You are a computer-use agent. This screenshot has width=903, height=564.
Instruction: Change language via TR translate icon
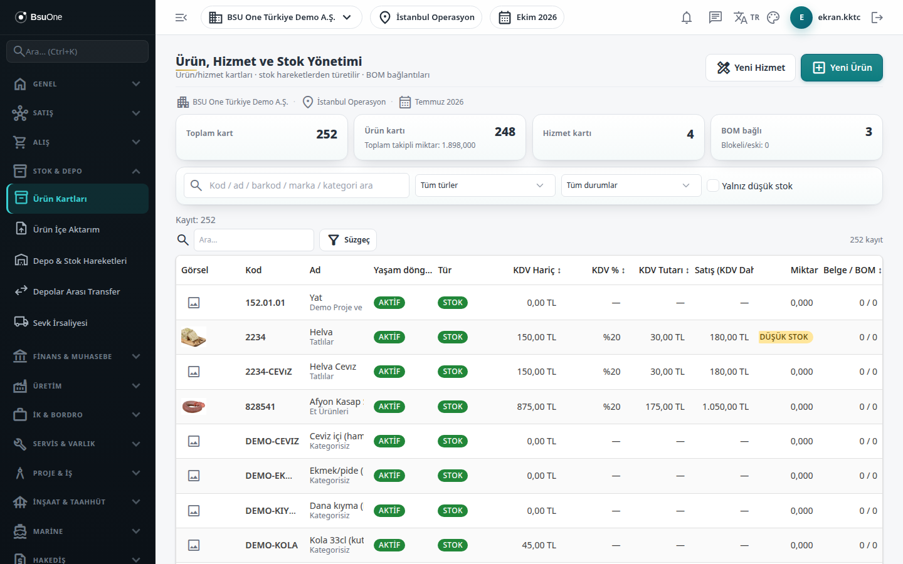click(746, 18)
